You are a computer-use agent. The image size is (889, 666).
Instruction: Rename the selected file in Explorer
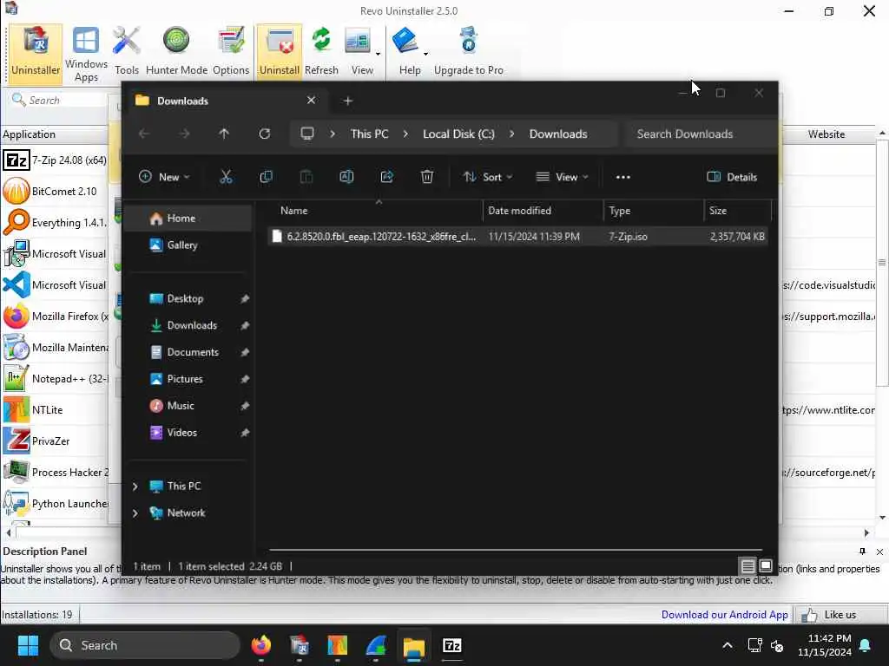pos(346,177)
